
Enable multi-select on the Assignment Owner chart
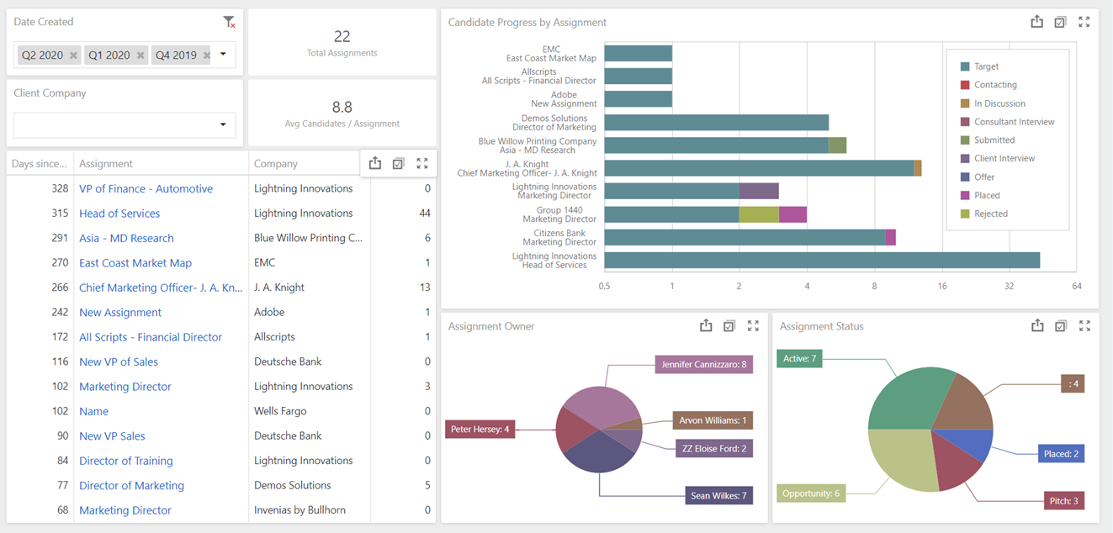[729, 326]
